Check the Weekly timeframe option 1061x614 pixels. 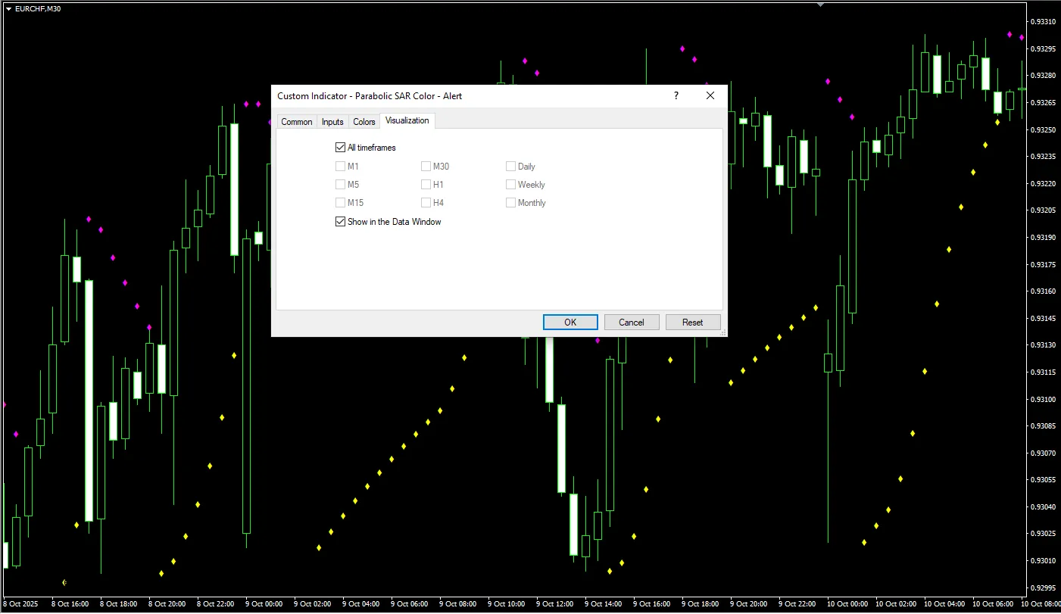(510, 185)
